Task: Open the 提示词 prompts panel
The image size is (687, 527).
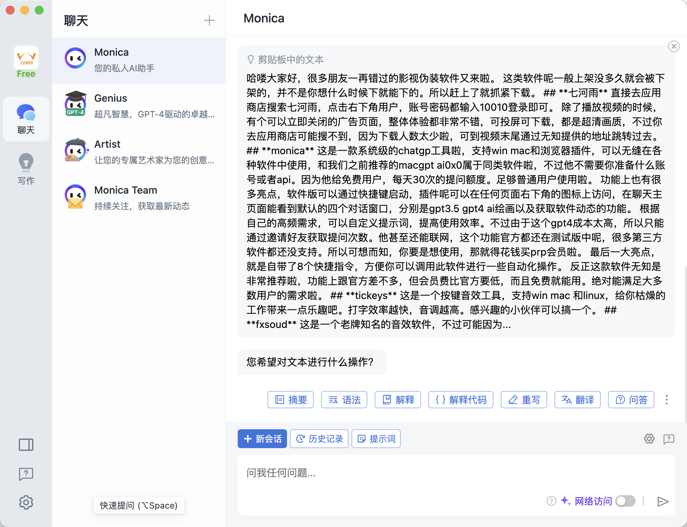Action: [x=376, y=439]
